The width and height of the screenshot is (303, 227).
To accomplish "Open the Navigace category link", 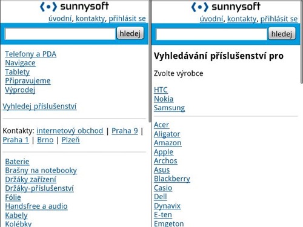I will pyautogui.click(x=20, y=63).
